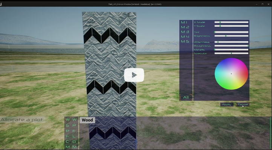Select the O category letter

[74, 141]
